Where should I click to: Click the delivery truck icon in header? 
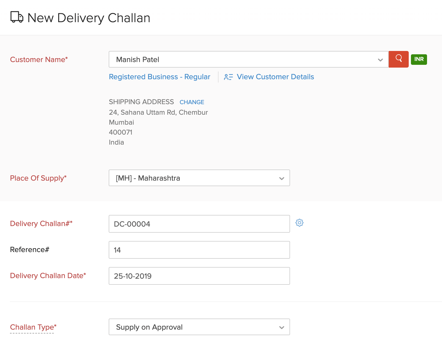[x=17, y=17]
